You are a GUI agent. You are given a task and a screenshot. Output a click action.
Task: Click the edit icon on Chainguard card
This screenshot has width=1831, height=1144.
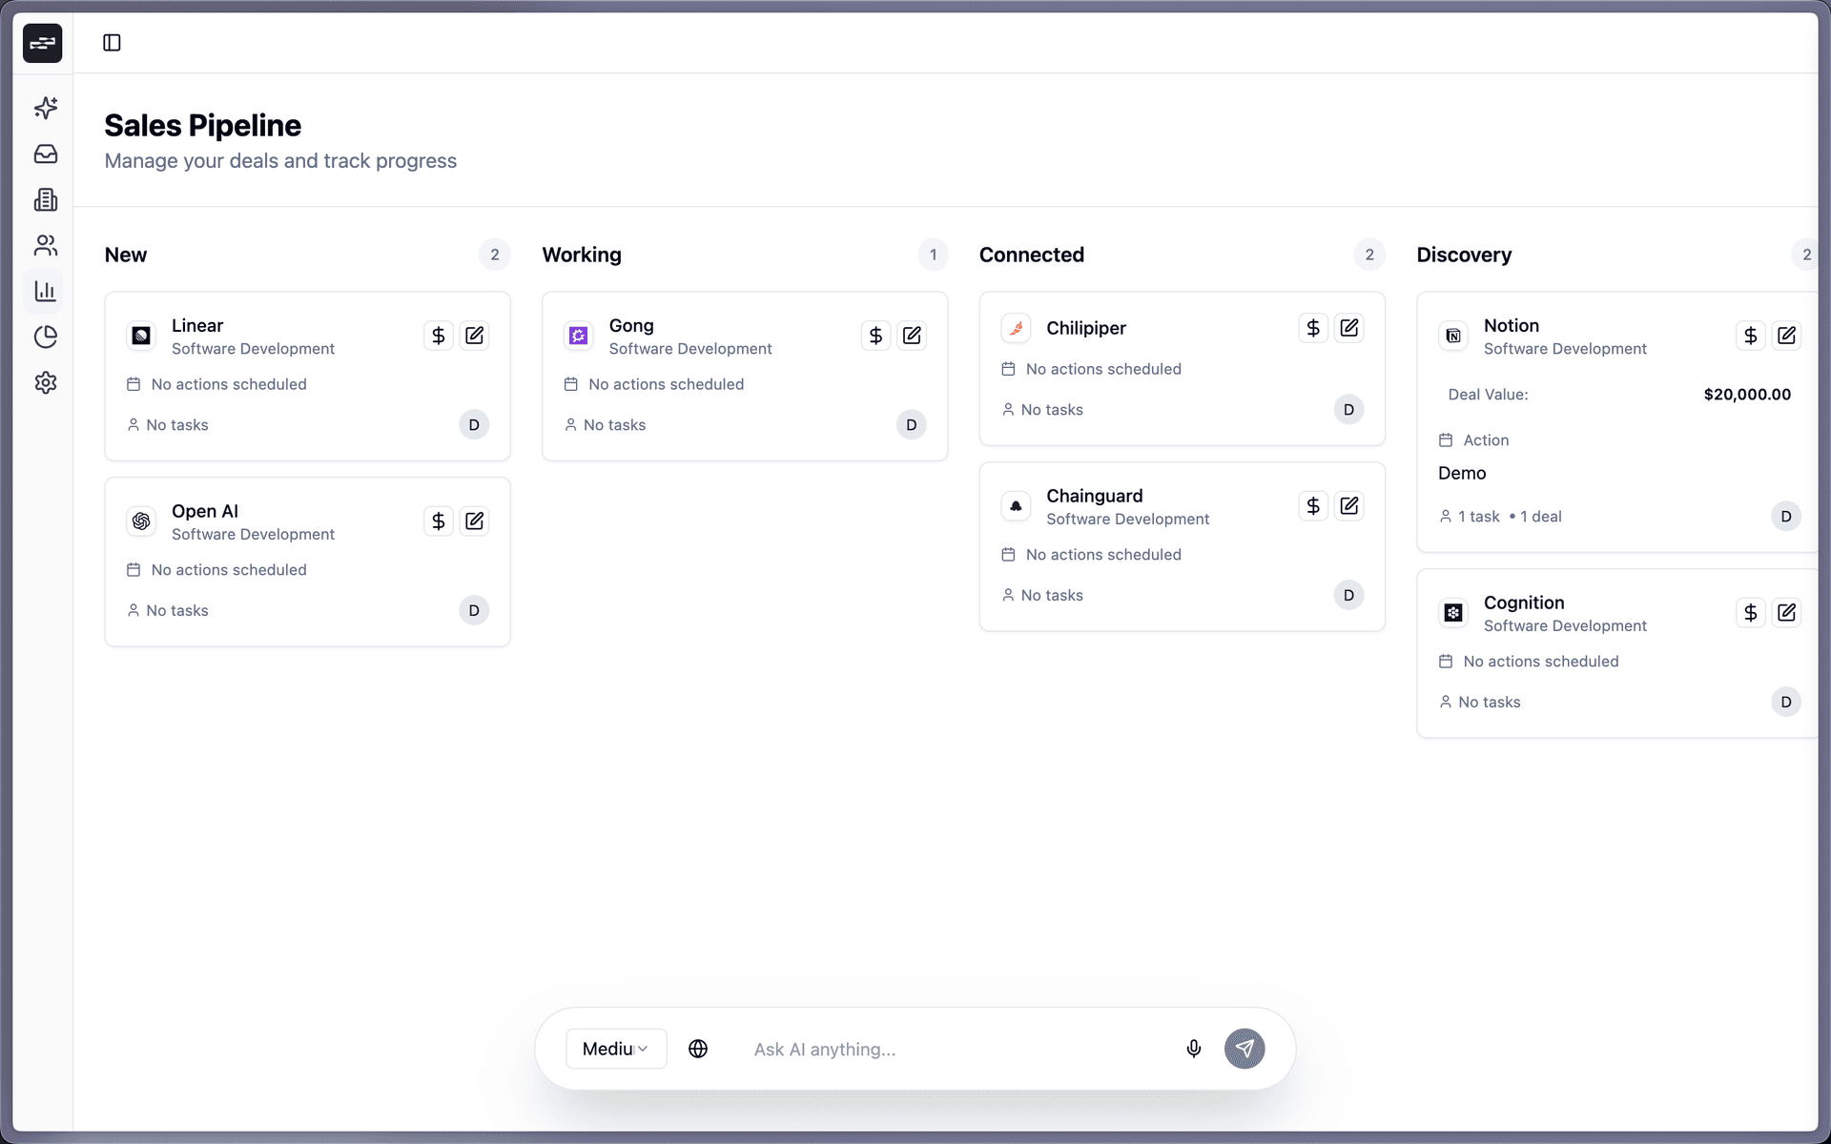[x=1348, y=505]
